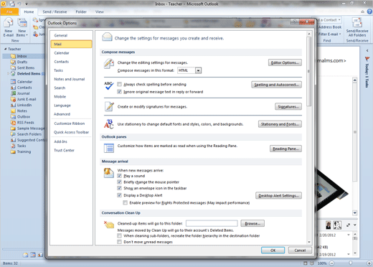
Task: Toggle Display a Desktop Alert checkbox
Action: pos(119,195)
